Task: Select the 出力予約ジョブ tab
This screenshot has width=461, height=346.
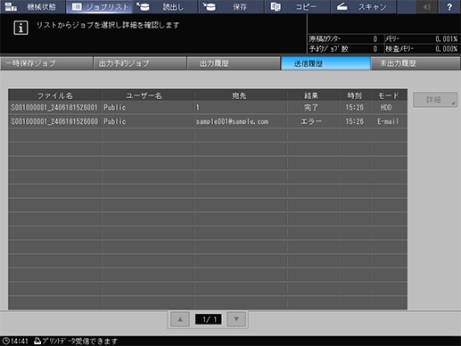Action: pyautogui.click(x=140, y=63)
